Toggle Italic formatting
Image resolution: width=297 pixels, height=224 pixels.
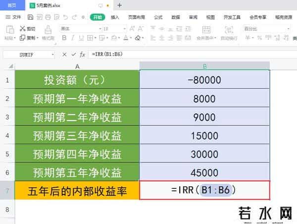click(x=71, y=38)
